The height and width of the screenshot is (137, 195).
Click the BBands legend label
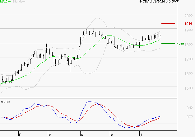coord(17,1)
